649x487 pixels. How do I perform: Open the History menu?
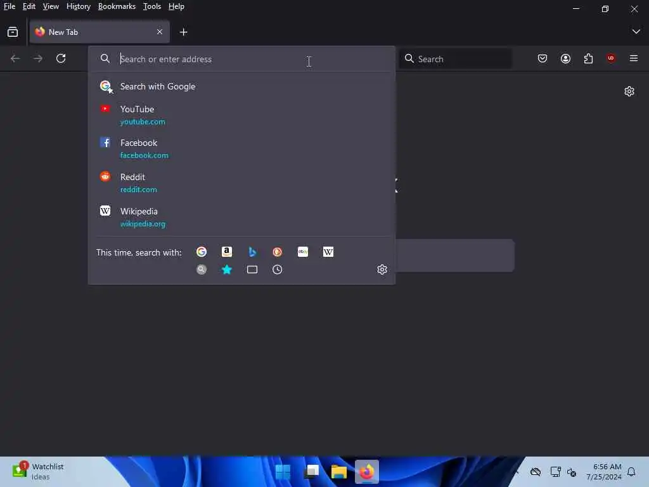pyautogui.click(x=79, y=6)
